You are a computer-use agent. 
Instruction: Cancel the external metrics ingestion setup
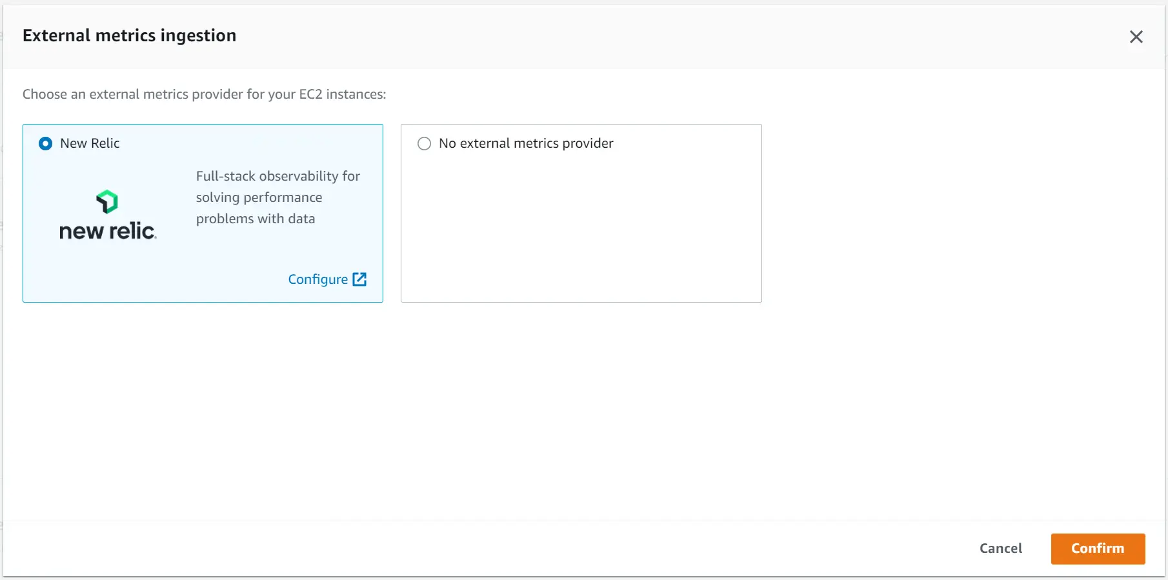(1001, 548)
